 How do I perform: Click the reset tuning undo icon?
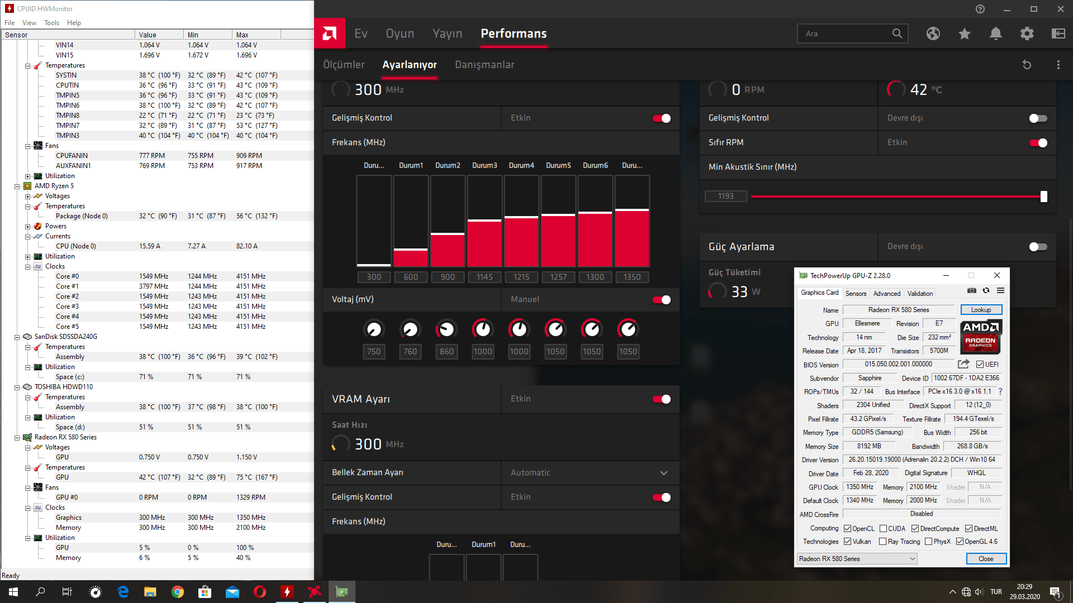click(x=1027, y=65)
